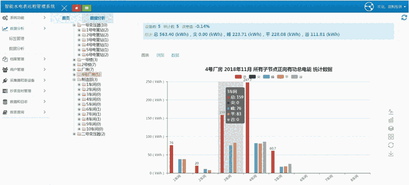Open the 饼图 chart tab
Screen dimensions: 409x185
tap(160, 55)
